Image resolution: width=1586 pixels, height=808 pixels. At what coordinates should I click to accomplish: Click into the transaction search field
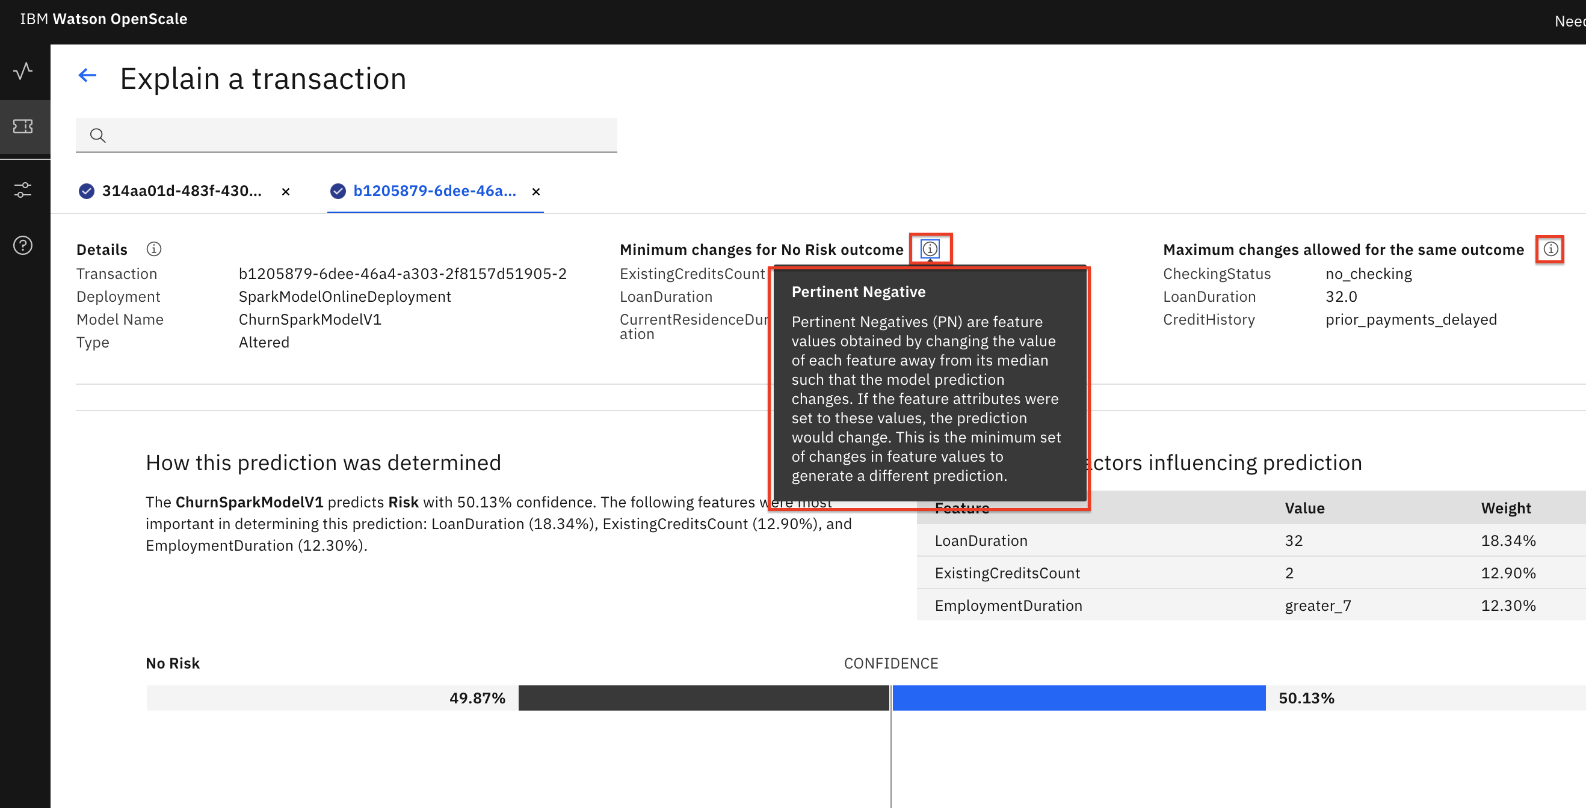(x=357, y=135)
